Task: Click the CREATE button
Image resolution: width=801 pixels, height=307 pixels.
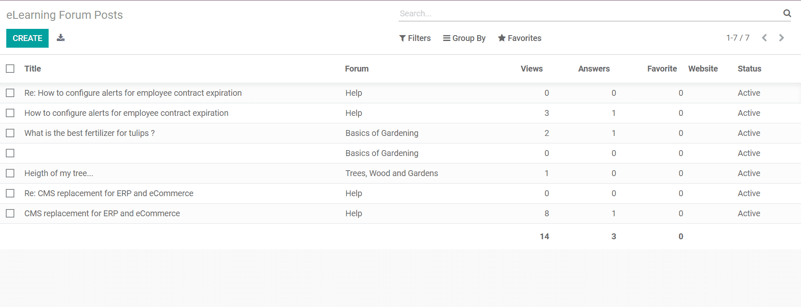Action: tap(27, 38)
